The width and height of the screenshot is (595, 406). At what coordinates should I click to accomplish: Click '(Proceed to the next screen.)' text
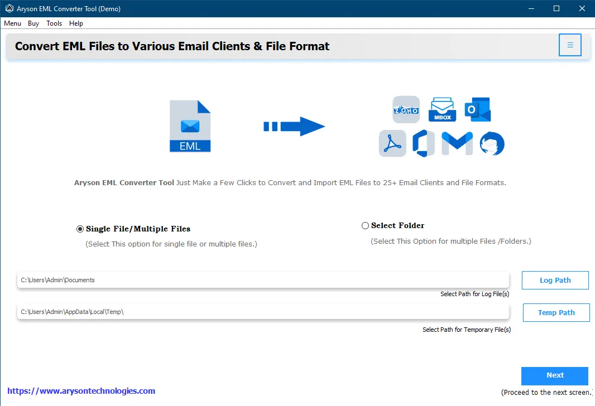[x=547, y=393]
